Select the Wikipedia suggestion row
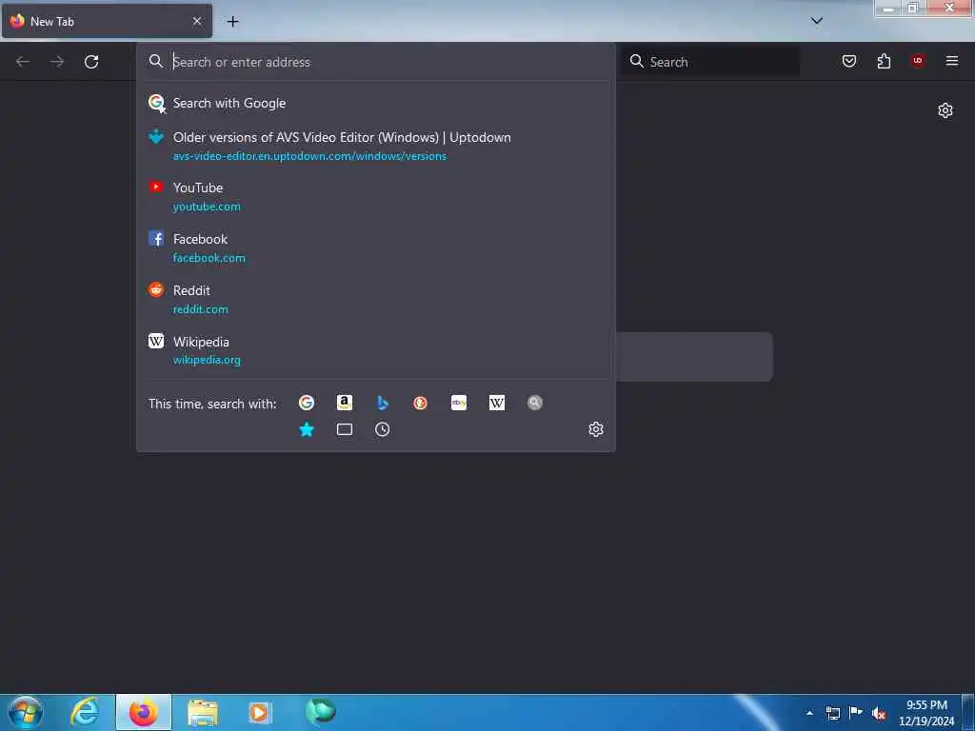This screenshot has width=975, height=731. [x=375, y=350]
